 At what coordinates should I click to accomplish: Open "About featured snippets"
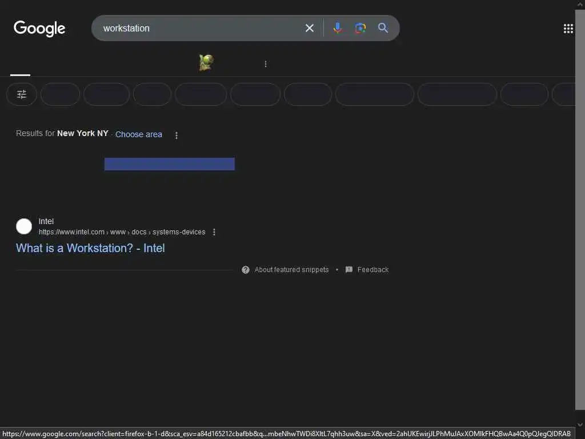point(291,270)
